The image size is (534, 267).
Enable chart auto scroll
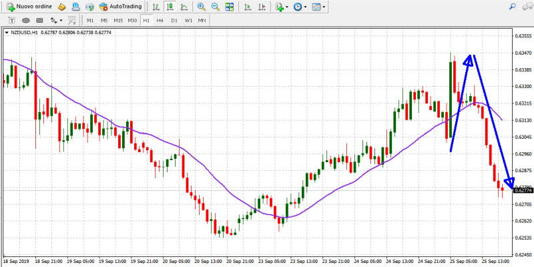(x=248, y=7)
